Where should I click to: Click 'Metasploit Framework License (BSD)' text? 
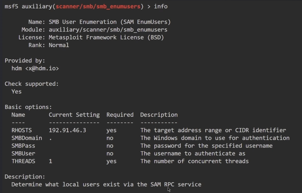pyautogui.click(x=106, y=37)
